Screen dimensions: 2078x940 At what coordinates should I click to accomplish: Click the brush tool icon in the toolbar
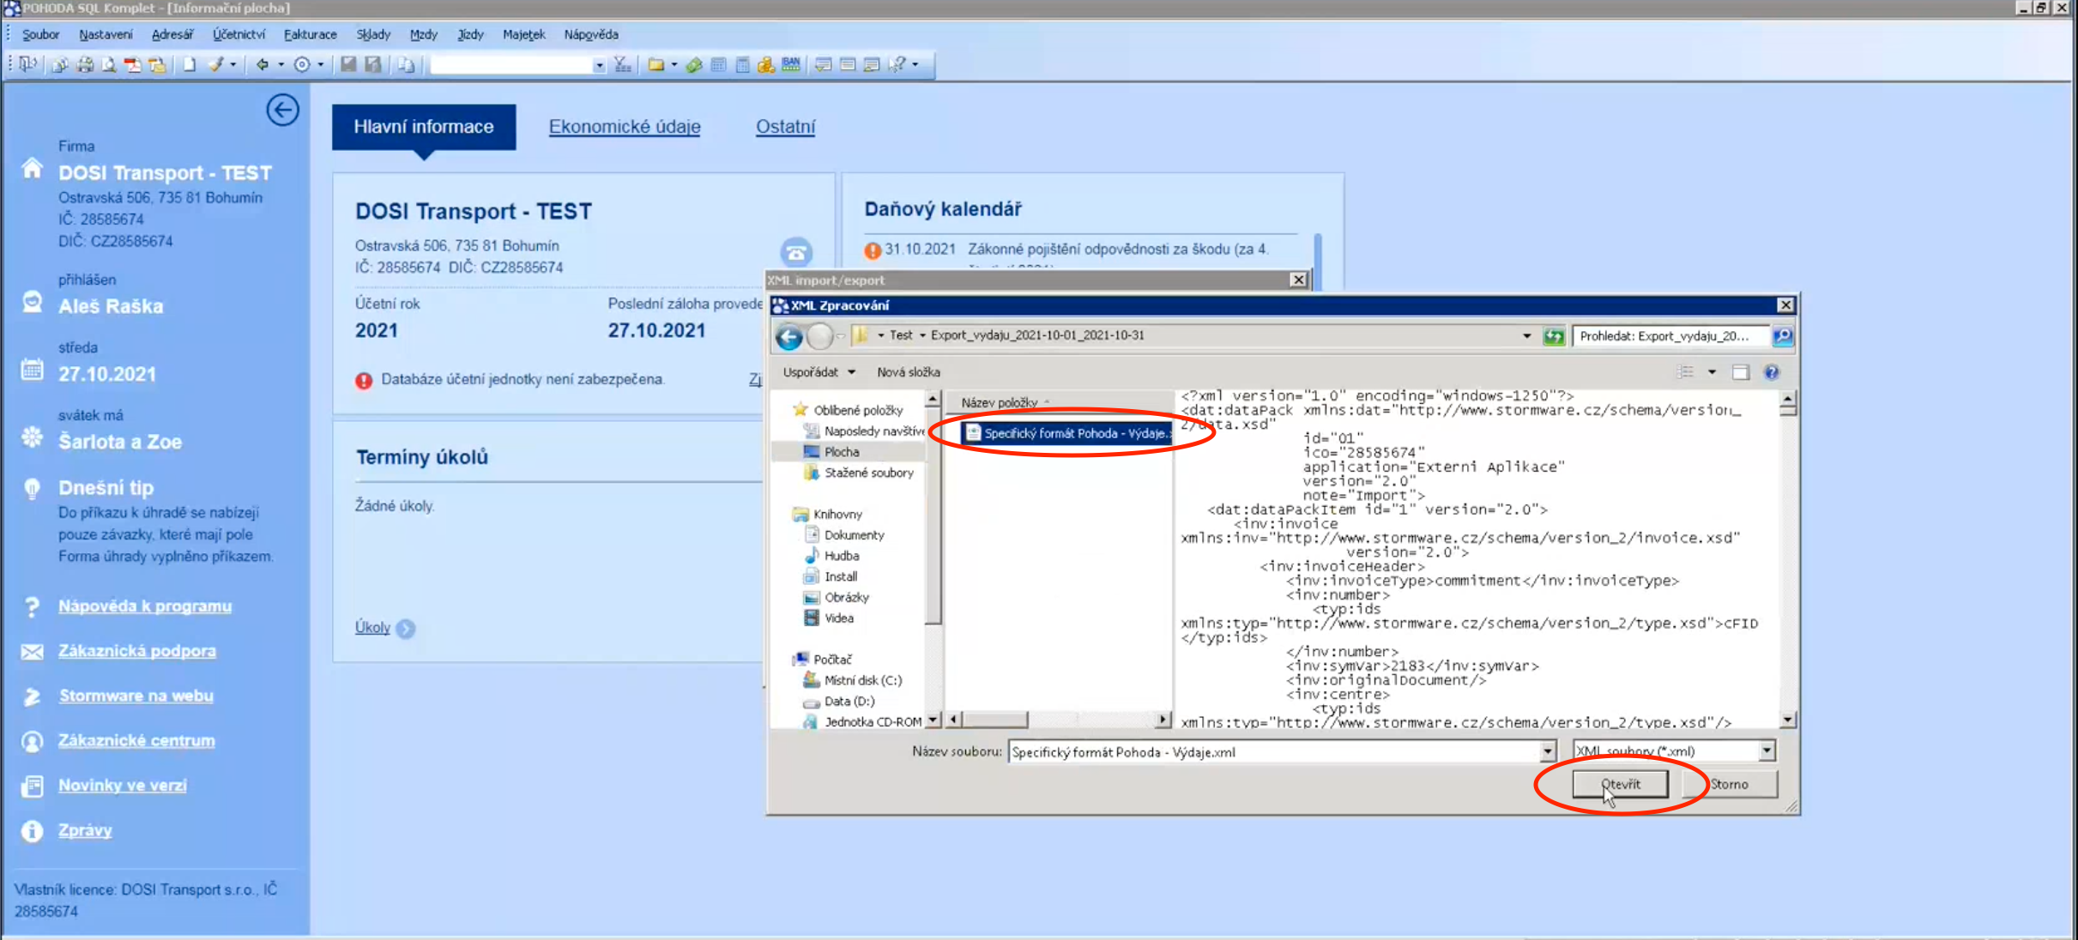[216, 64]
